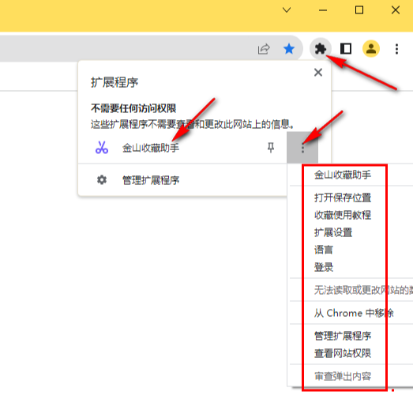Maximize the Chrome window

(359, 10)
